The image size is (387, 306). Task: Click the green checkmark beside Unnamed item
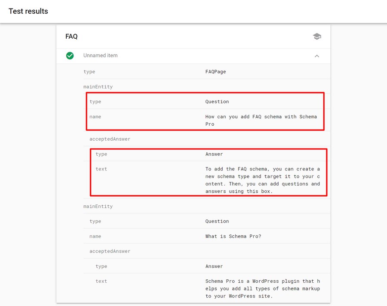(x=70, y=56)
